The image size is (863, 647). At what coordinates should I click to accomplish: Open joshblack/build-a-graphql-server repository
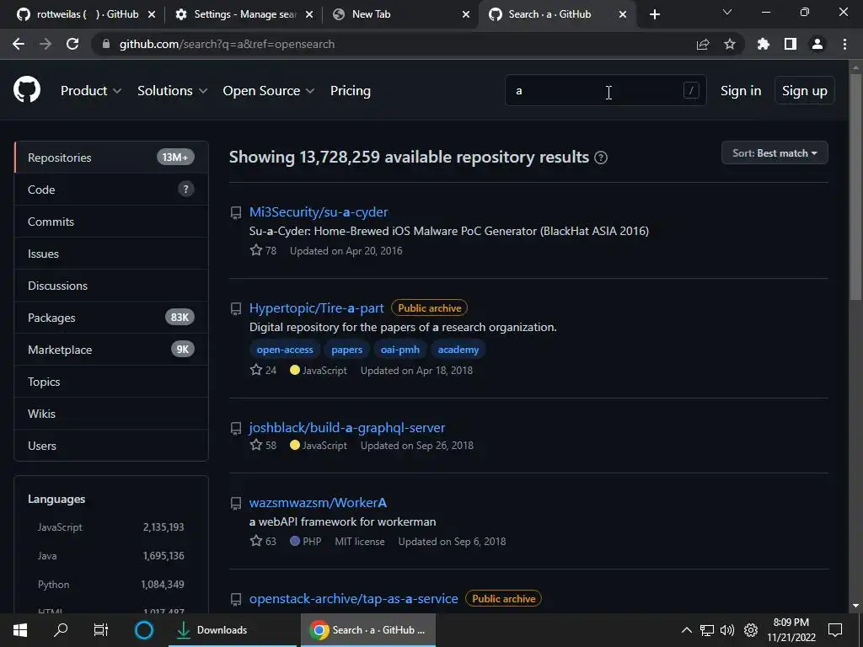pyautogui.click(x=346, y=427)
